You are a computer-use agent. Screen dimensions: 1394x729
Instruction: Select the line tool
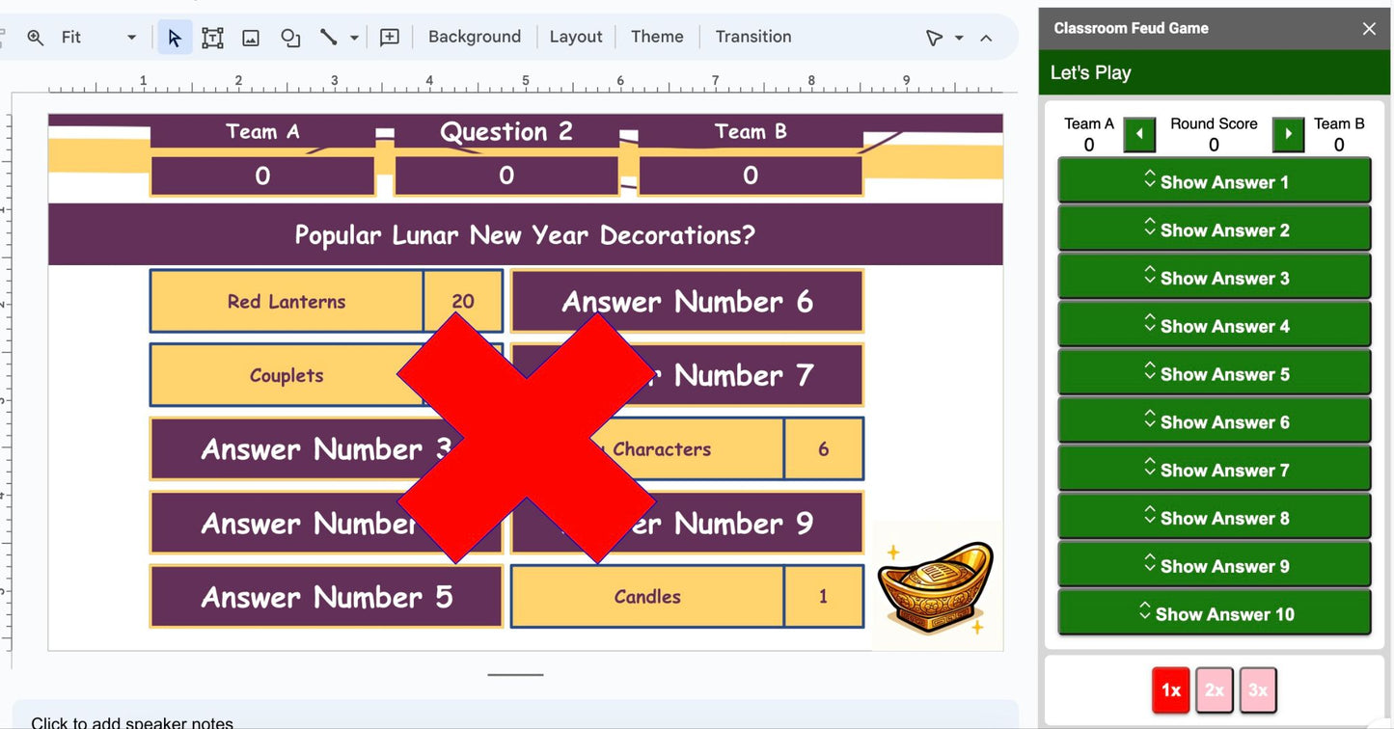[x=326, y=37]
